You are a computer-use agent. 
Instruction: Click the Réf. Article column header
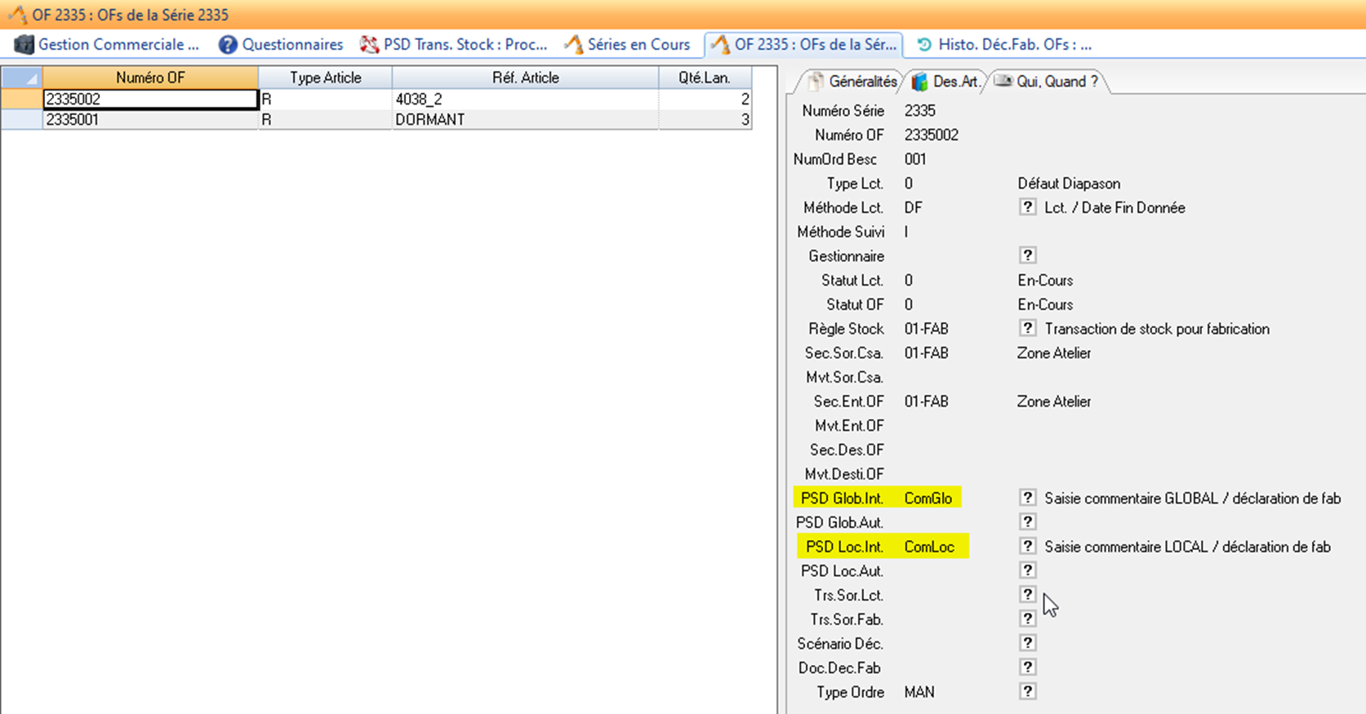coord(525,78)
